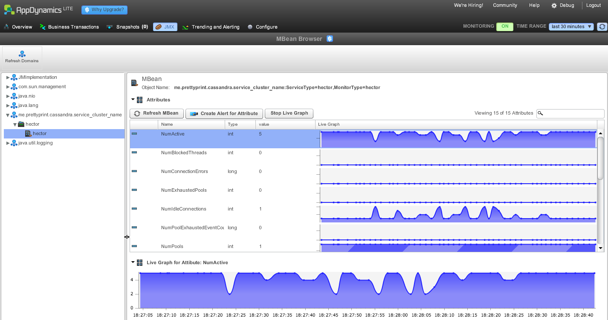Collapse the hector folder node
608x320 pixels.
[x=15, y=124]
